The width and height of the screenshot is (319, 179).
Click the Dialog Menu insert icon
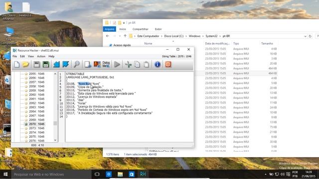(106, 64)
